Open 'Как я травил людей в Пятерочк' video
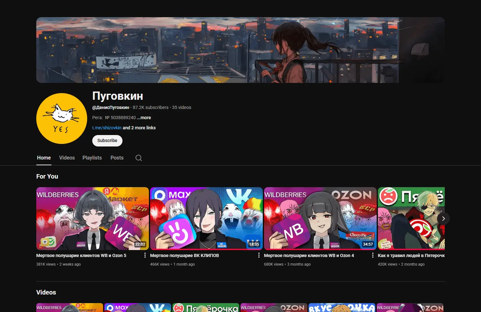 411,219
